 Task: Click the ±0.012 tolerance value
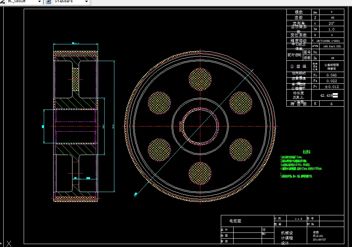tap(331, 87)
